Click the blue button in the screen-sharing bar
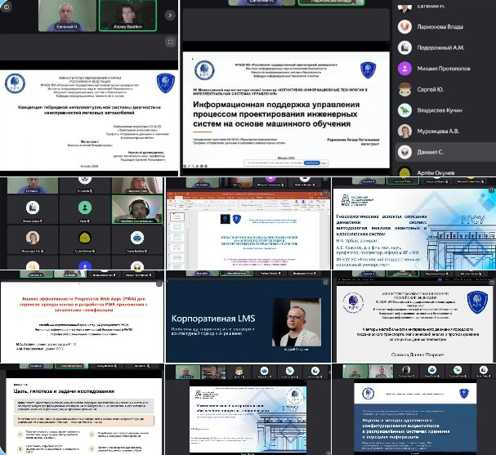Image resolution: width=496 pixels, height=455 pixels. [x=311, y=163]
